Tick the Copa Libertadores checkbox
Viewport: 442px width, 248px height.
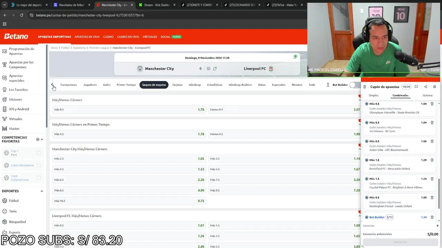39,165
